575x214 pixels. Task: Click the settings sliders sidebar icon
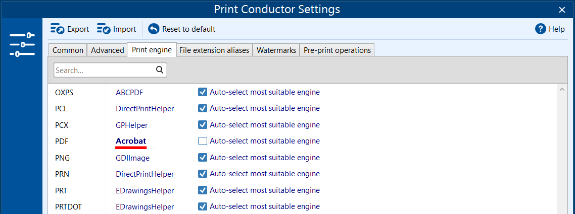pos(22,44)
